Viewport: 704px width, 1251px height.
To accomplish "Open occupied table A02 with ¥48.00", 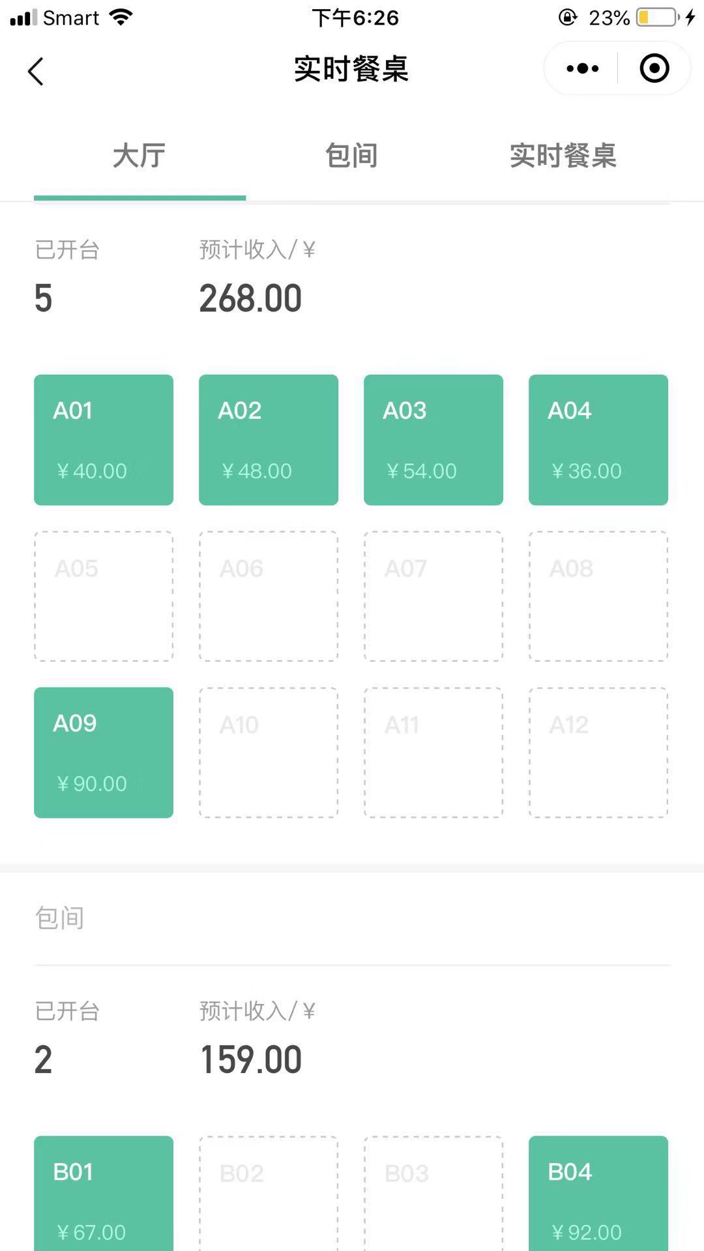I will pos(269,440).
